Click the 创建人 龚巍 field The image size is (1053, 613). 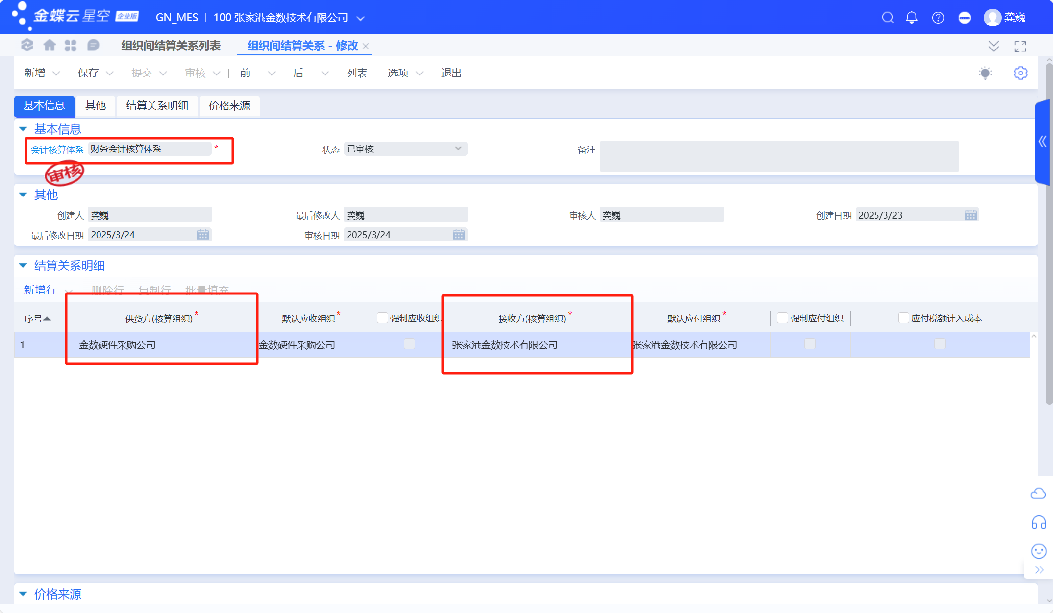tap(150, 215)
